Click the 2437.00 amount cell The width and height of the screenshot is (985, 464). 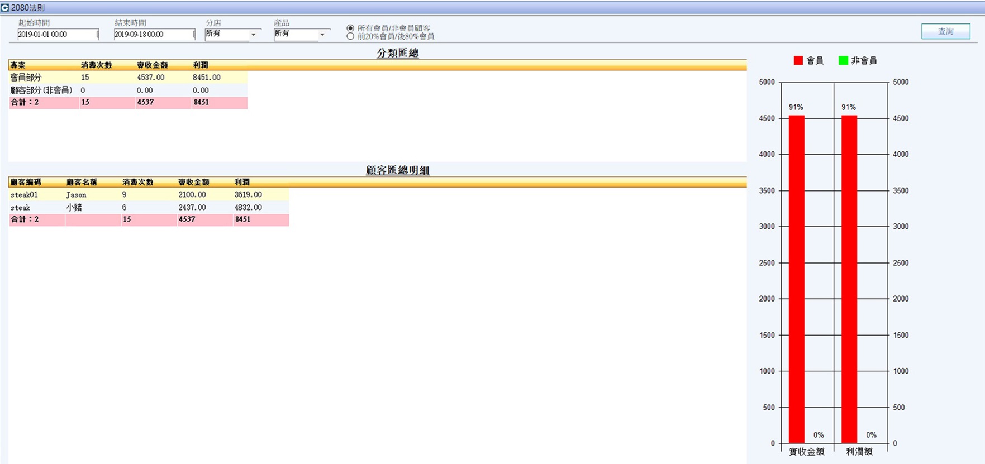click(192, 207)
